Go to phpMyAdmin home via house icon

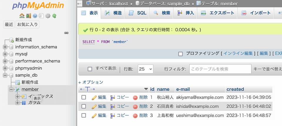22,16
